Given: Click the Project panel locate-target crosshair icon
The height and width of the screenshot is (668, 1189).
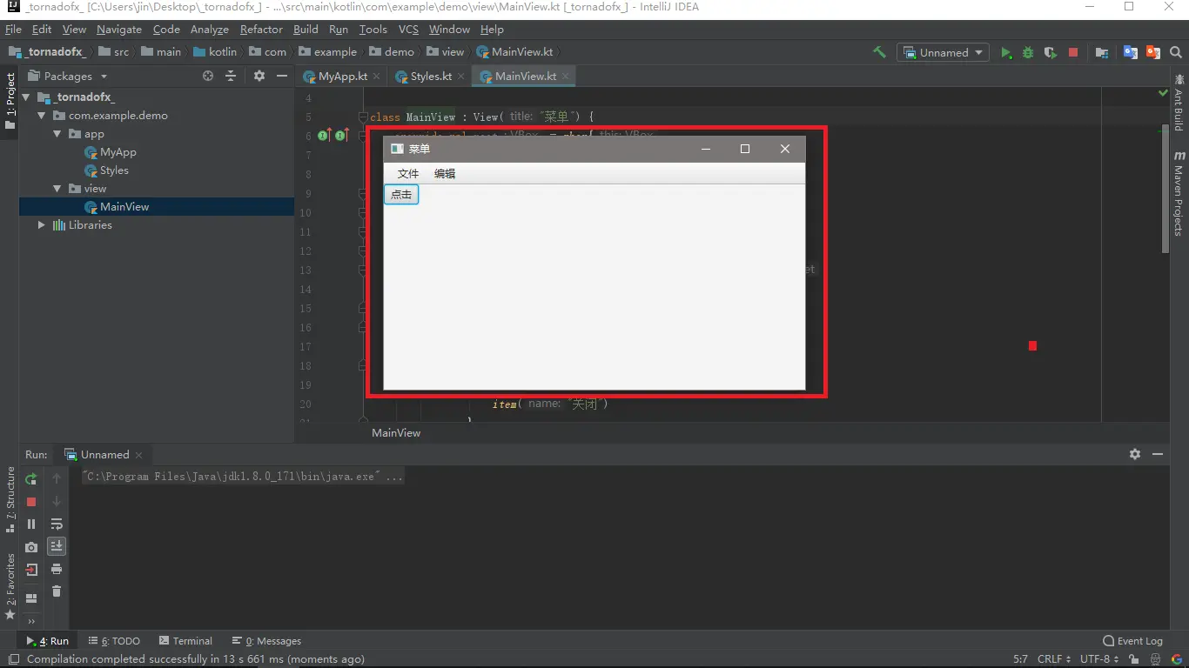Looking at the screenshot, I should tap(208, 76).
